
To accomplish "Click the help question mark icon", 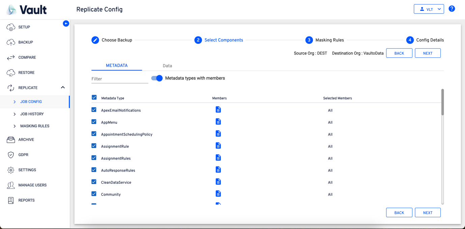I will pyautogui.click(x=452, y=9).
